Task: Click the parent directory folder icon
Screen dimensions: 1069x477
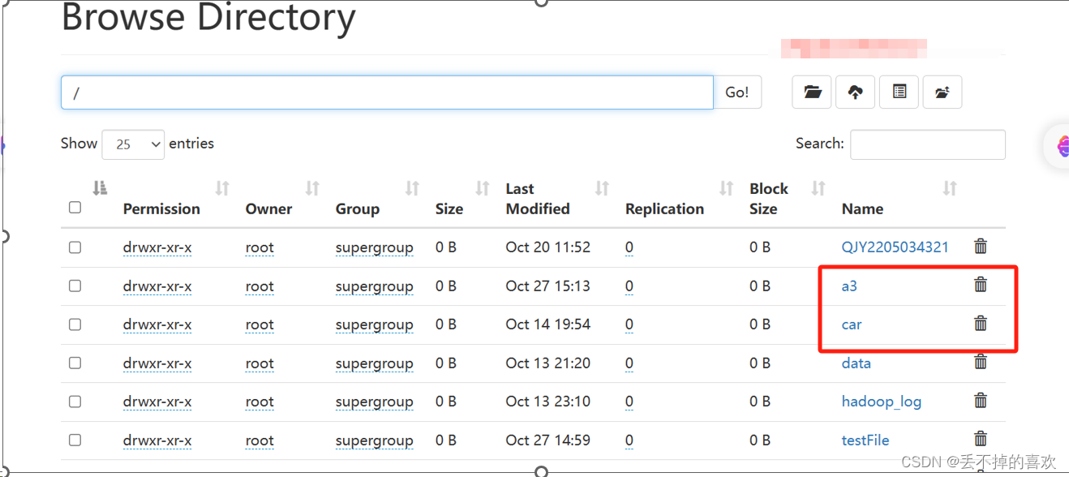Action: [x=812, y=92]
